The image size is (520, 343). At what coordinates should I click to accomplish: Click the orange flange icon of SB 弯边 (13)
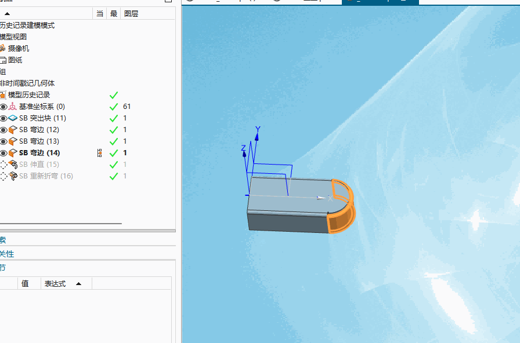[13, 141]
